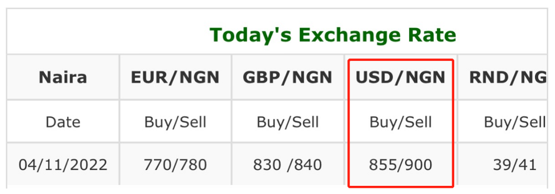The width and height of the screenshot is (555, 194).
Task: Select the RND/NGN column header
Action: (508, 78)
